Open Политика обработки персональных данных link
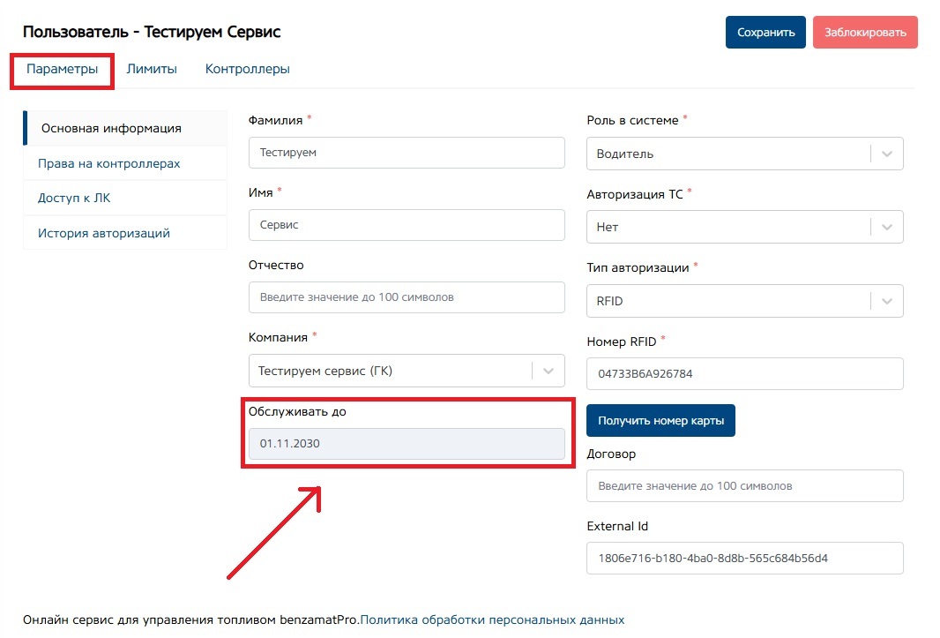The height and width of the screenshot is (638, 940). 492,619
